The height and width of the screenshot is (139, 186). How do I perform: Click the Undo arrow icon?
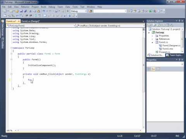pos(44,11)
